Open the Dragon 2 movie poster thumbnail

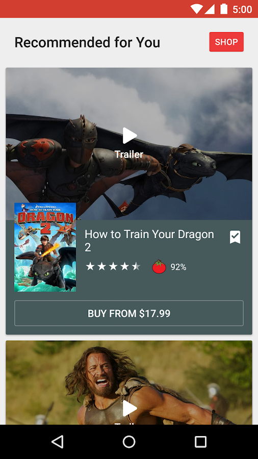click(x=45, y=247)
